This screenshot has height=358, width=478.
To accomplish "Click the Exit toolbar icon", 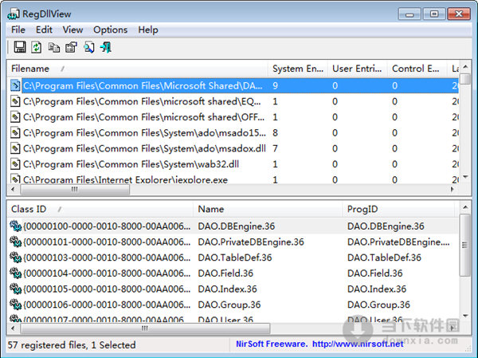I will (106, 47).
